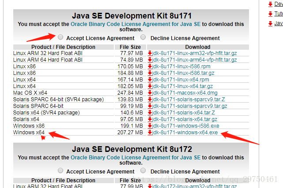Download jdk-8u171-windows-x64.exe link
This screenshot has height=188, width=283.
point(185,133)
